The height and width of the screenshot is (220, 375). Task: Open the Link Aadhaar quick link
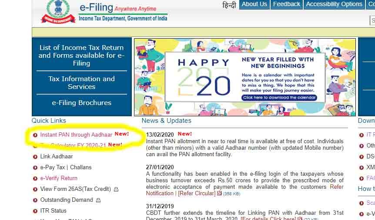[57, 157]
